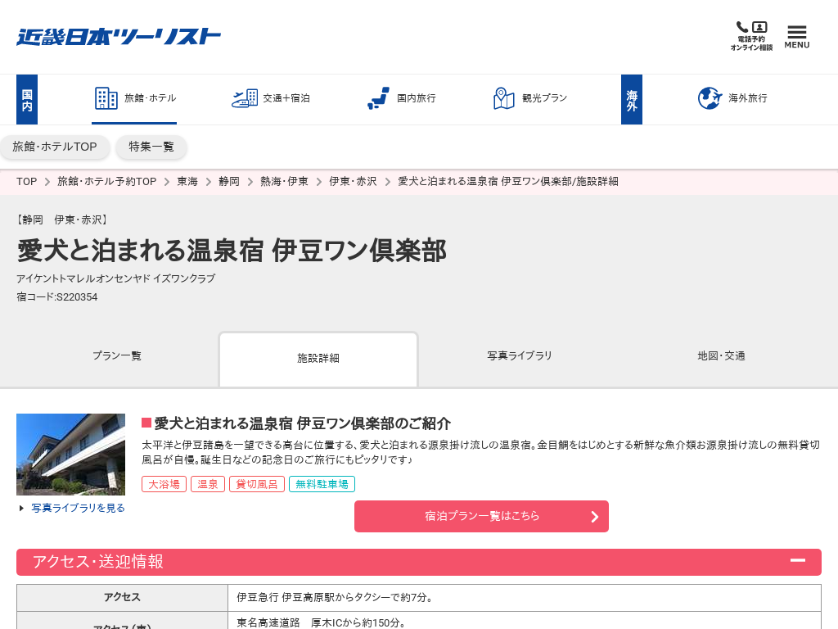Click the 国内 blue label
The image size is (838, 629).
click(27, 99)
